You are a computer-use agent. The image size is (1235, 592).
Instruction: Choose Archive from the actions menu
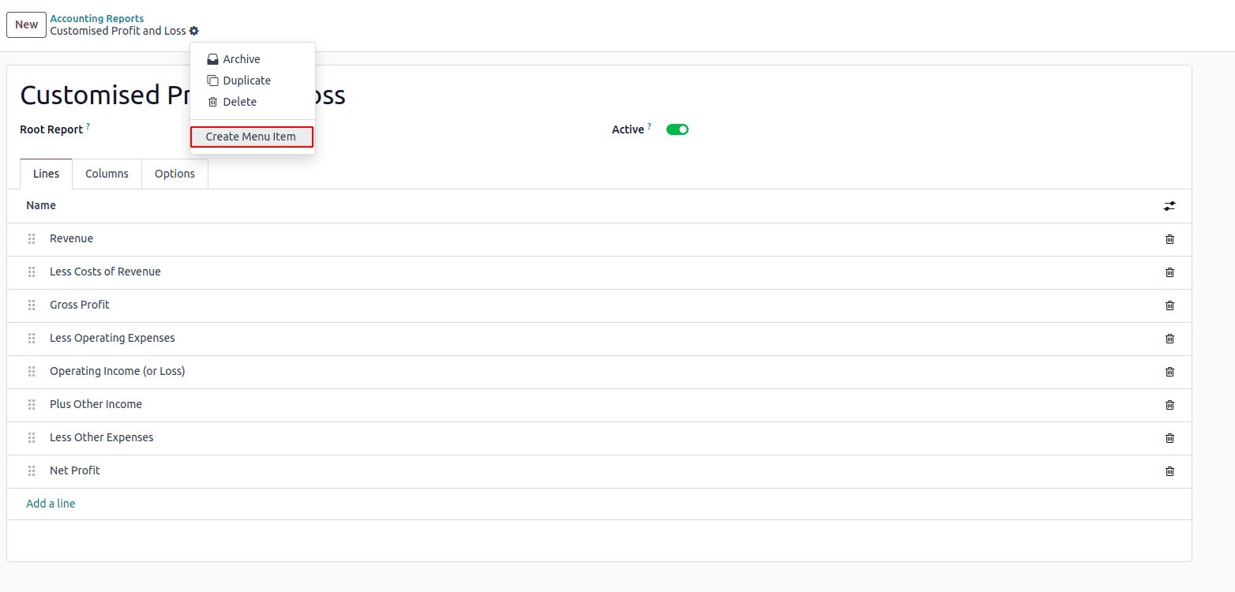pyautogui.click(x=253, y=59)
